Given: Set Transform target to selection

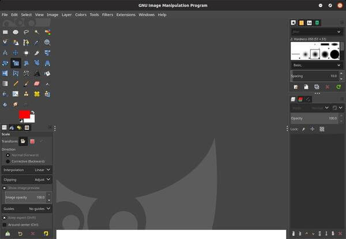Looking at the screenshot, I should pyautogui.click(x=32, y=142).
